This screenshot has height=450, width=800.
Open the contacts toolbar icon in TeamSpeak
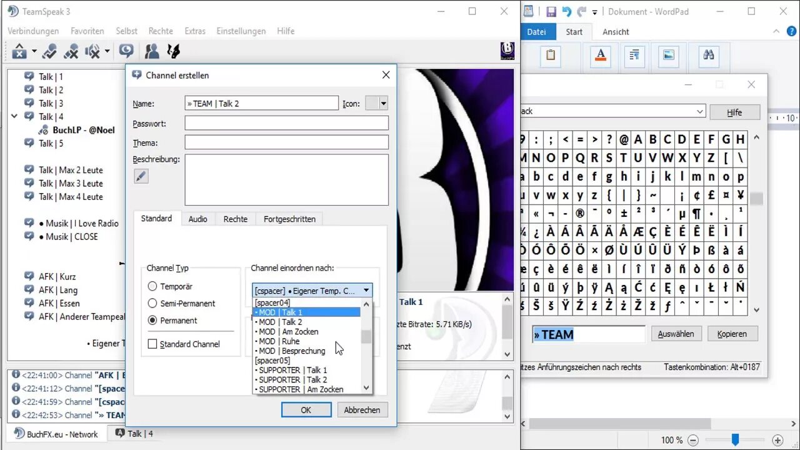coord(152,51)
